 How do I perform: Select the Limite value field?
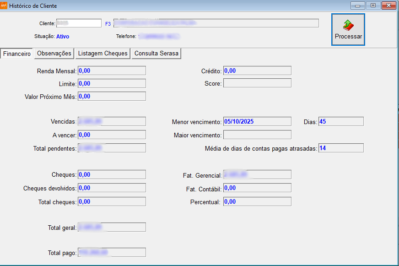(112, 83)
